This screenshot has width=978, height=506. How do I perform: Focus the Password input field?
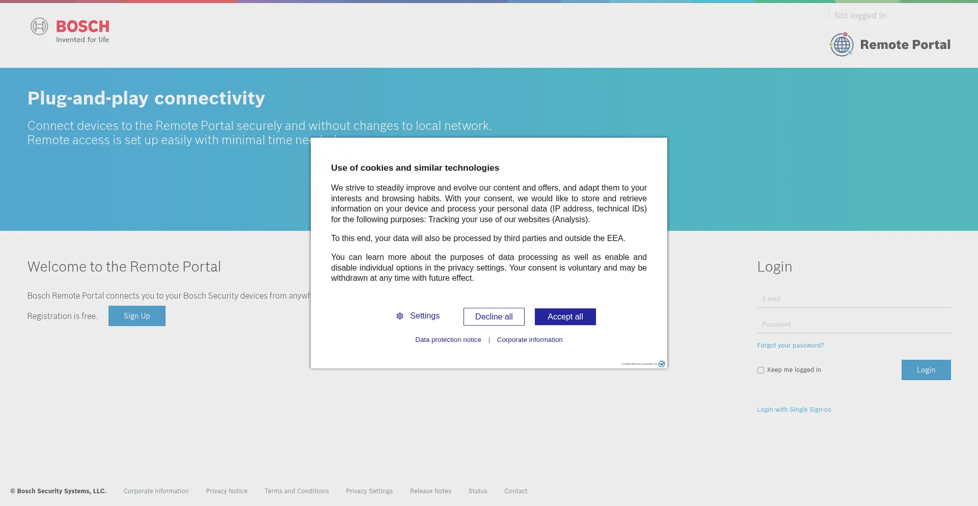(x=854, y=325)
